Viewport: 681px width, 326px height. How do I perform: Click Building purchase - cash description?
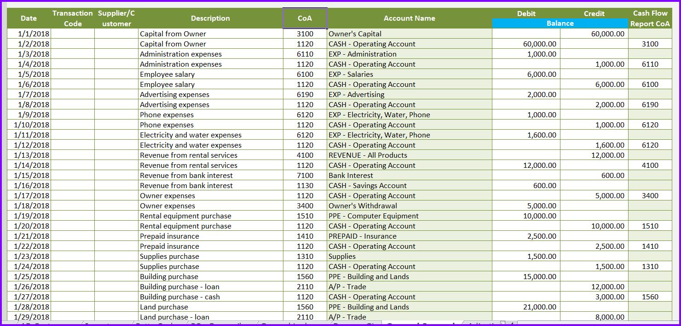210,297
